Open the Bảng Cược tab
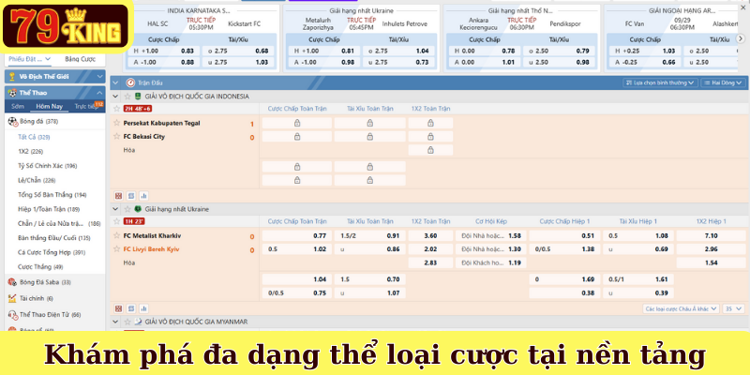The width and height of the screenshot is (750, 375). (81, 59)
